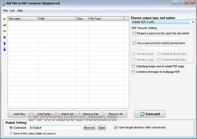
Task: Enable Combine all images to multipage PDF
Action: click(x=133, y=72)
